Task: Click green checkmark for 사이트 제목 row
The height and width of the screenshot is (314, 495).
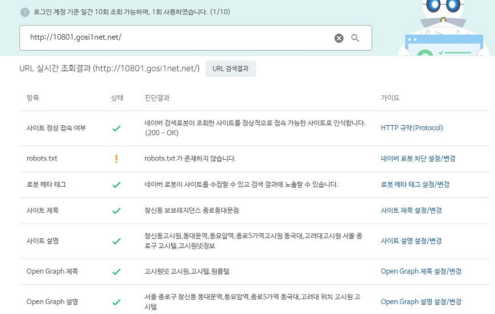Action: (x=116, y=210)
